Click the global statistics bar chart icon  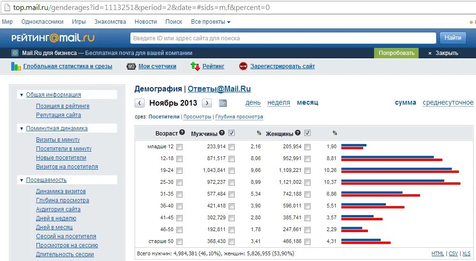coord(16,66)
